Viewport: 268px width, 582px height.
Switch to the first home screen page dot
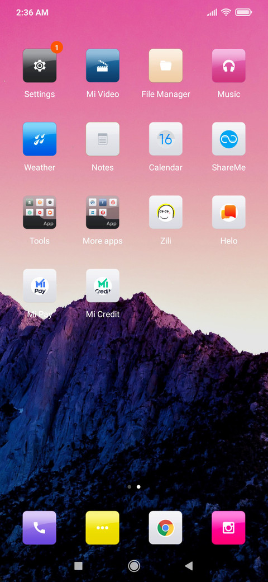point(129,487)
